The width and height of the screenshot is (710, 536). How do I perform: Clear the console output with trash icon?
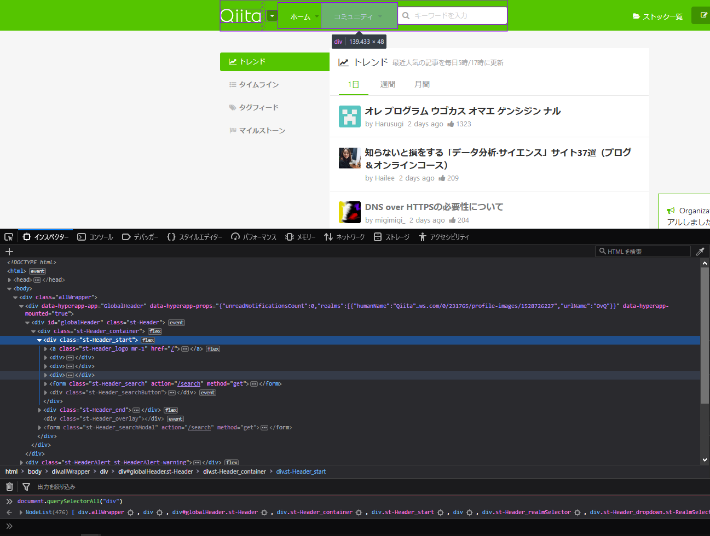point(9,486)
